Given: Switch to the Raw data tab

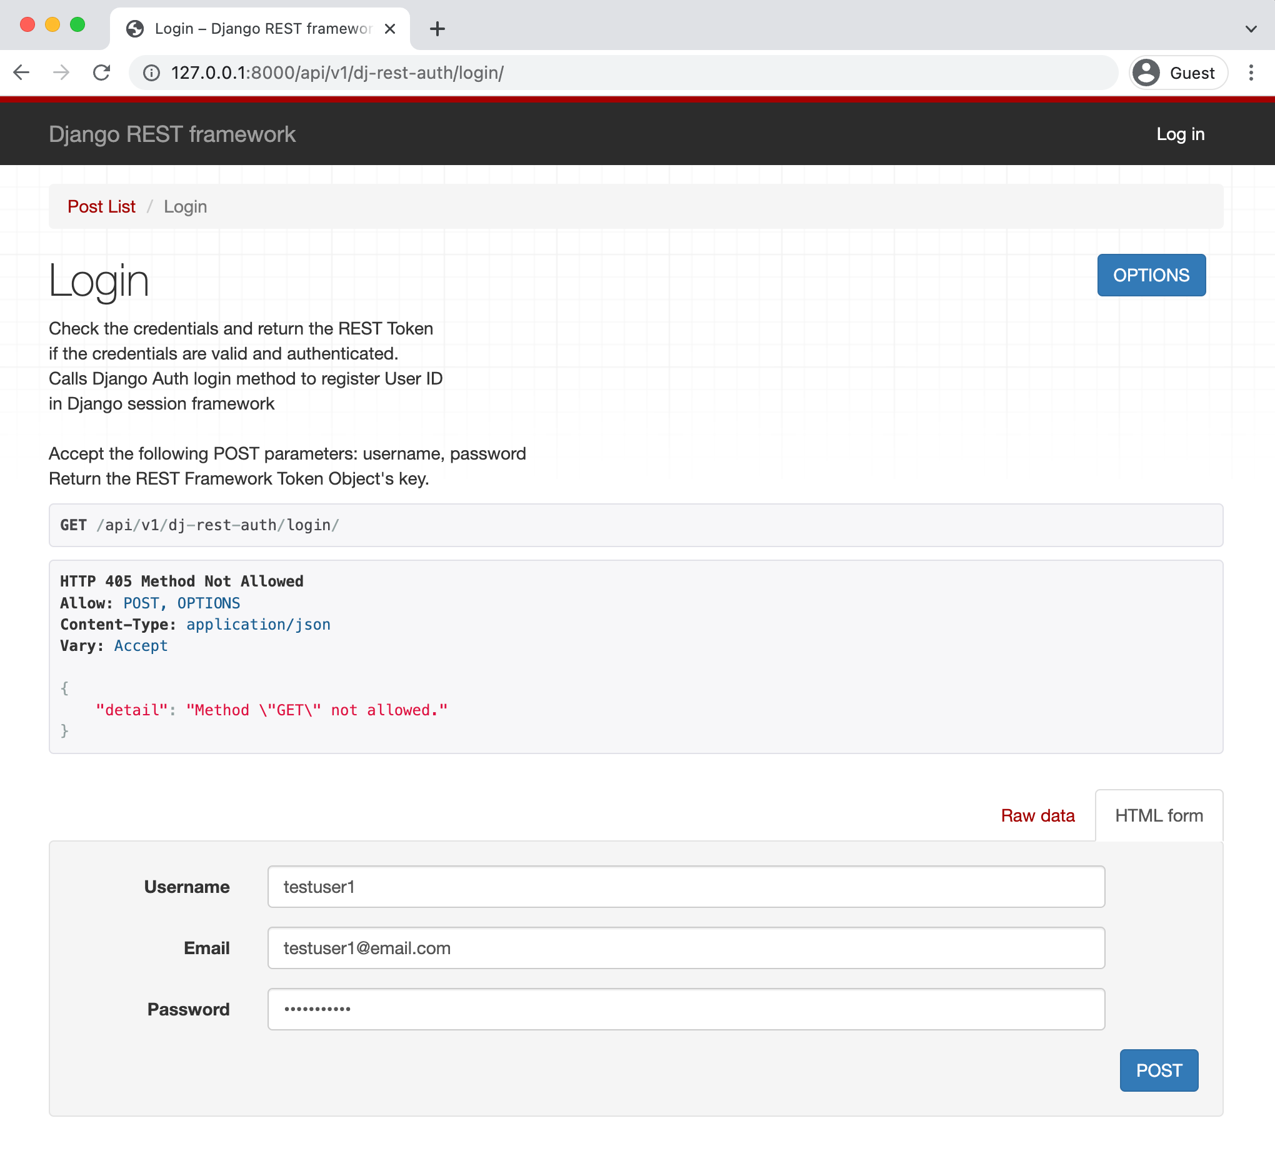Looking at the screenshot, I should 1037,815.
